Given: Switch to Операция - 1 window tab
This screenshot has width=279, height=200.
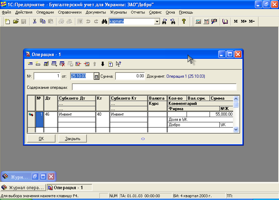Looking at the screenshot, I should click(70, 187).
